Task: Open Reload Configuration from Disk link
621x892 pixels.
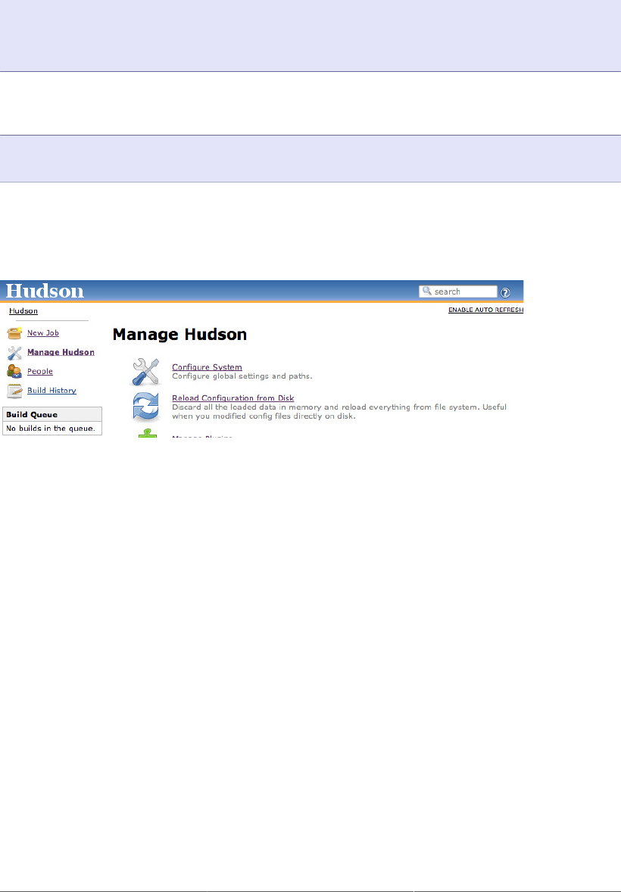Action: [x=233, y=398]
